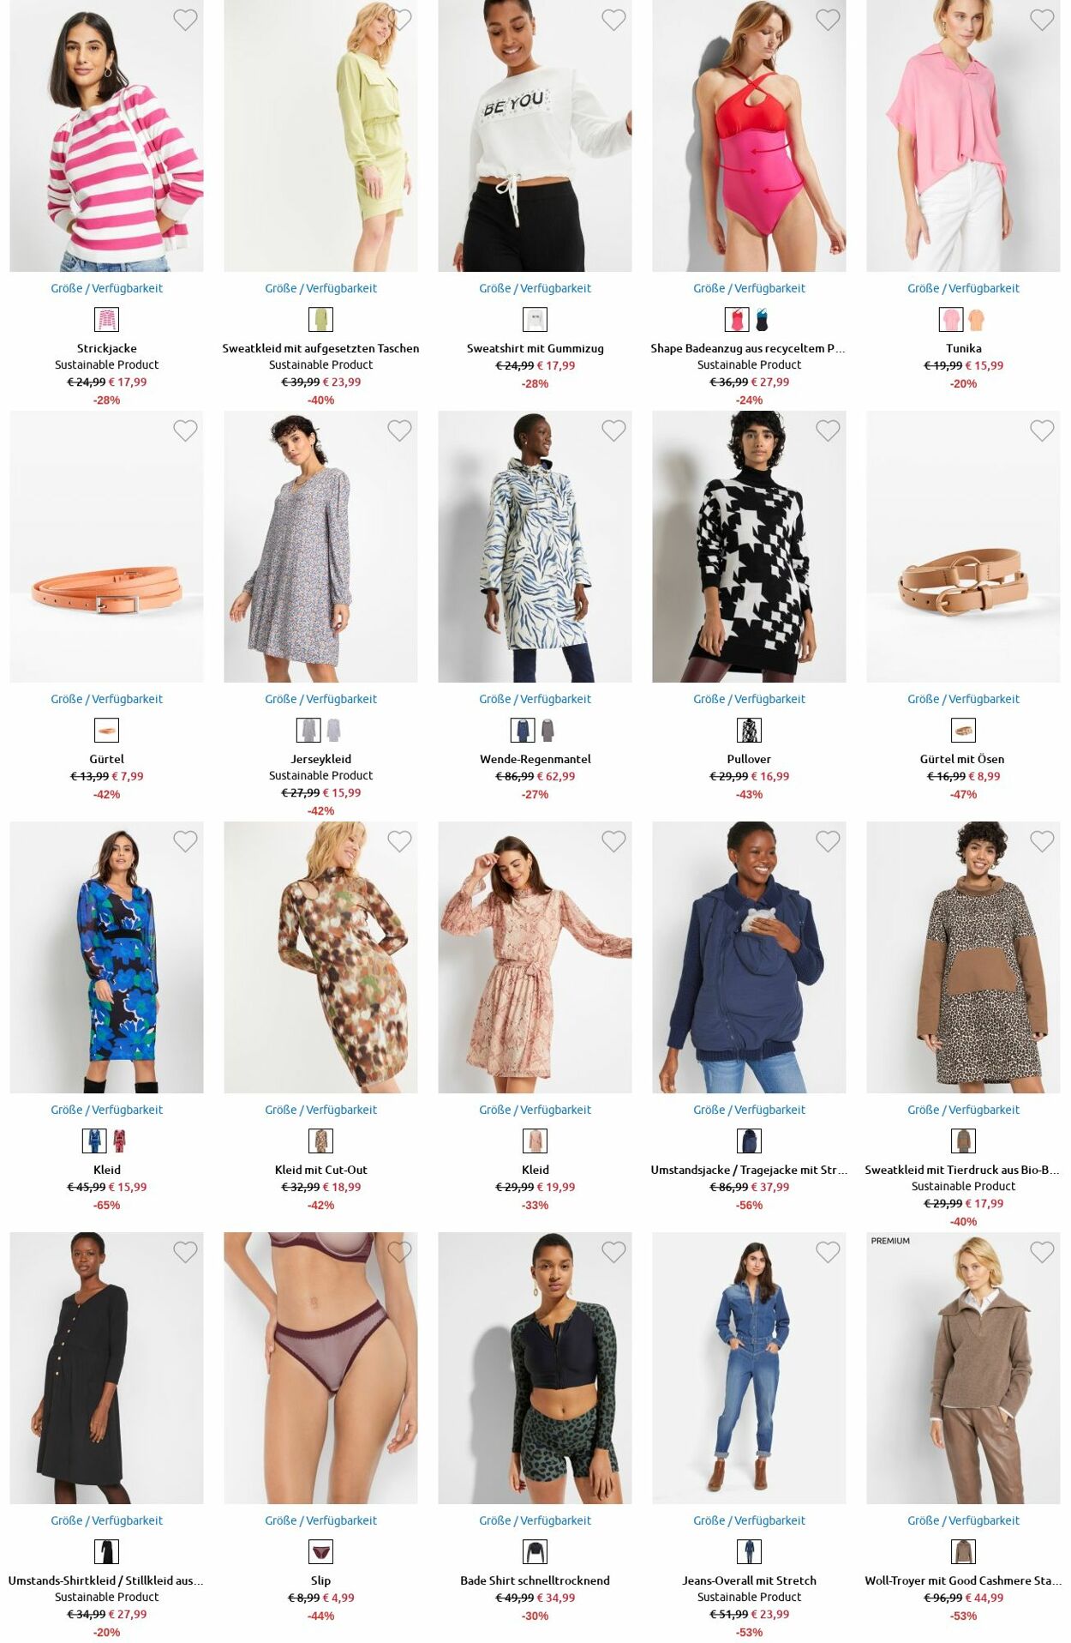Select the orange Tunika color swatch
The width and height of the screenshot is (1071, 1643).
(x=976, y=320)
